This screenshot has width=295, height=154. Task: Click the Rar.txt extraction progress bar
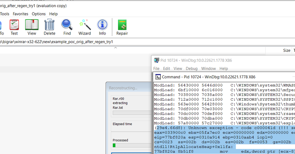pos(132,113)
